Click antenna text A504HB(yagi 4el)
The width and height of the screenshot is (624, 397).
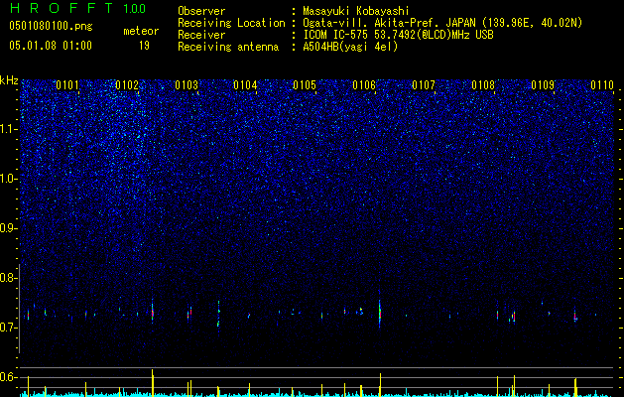coord(350,47)
